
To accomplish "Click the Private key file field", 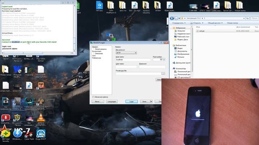I will pos(138,73).
